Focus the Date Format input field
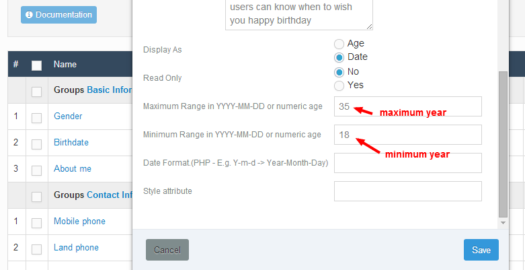This screenshot has height=270, width=525. tap(408, 163)
